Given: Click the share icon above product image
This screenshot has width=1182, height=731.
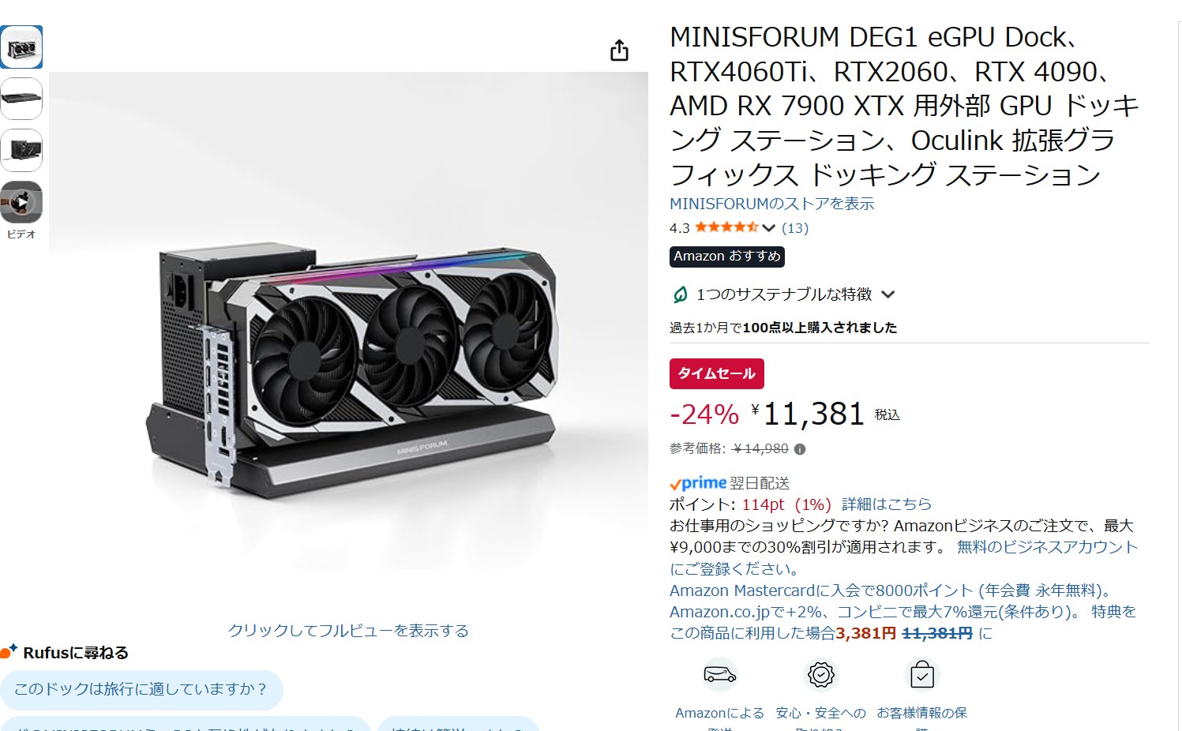Looking at the screenshot, I should click(x=620, y=51).
